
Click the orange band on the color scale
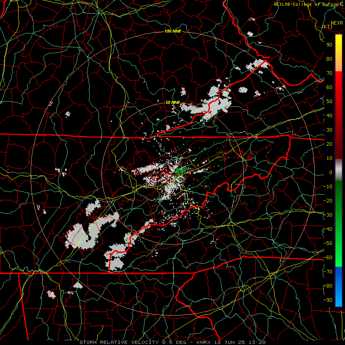click(338, 64)
